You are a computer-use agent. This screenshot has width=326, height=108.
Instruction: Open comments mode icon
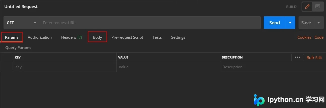coord(318,7)
